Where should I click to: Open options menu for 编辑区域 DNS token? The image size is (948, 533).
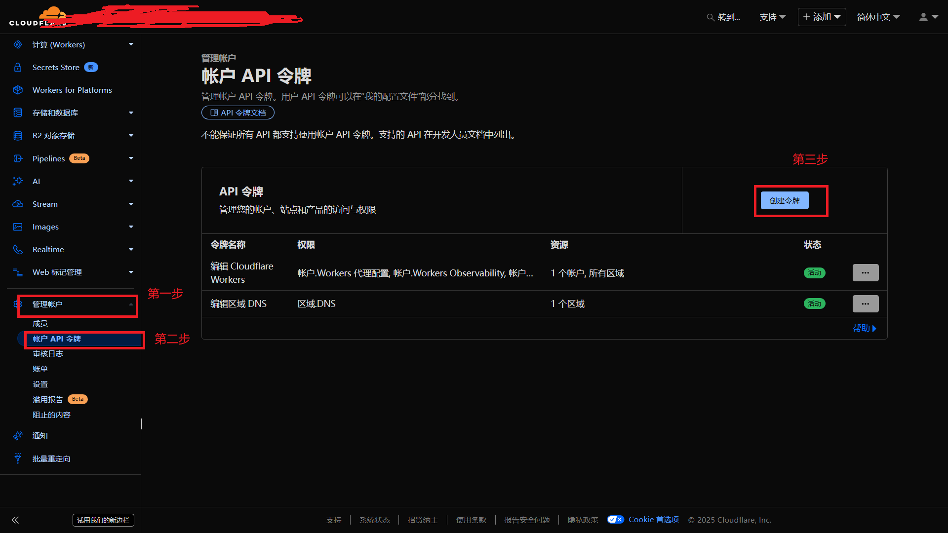pyautogui.click(x=865, y=304)
